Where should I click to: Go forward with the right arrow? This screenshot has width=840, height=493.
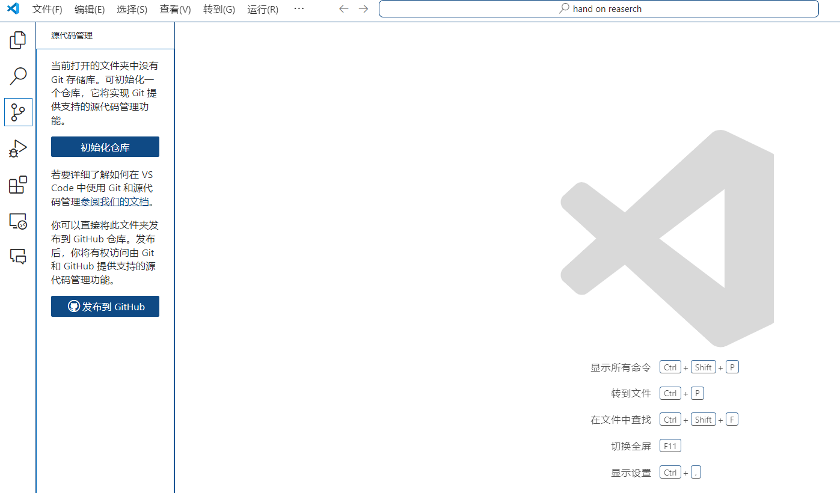[x=363, y=9]
